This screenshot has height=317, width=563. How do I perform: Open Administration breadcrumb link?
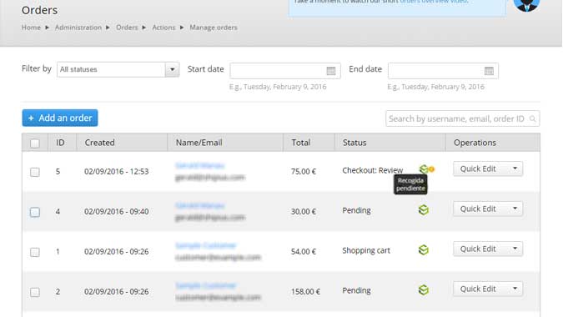pyautogui.click(x=78, y=28)
